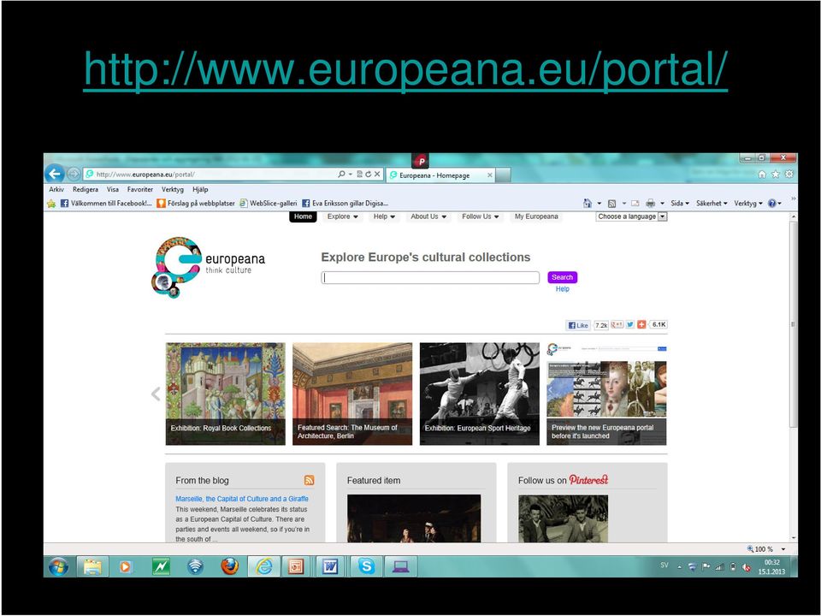The height and width of the screenshot is (616, 821).
Task: Expand the Follow Us navigation dropdown
Action: pyautogui.click(x=480, y=216)
